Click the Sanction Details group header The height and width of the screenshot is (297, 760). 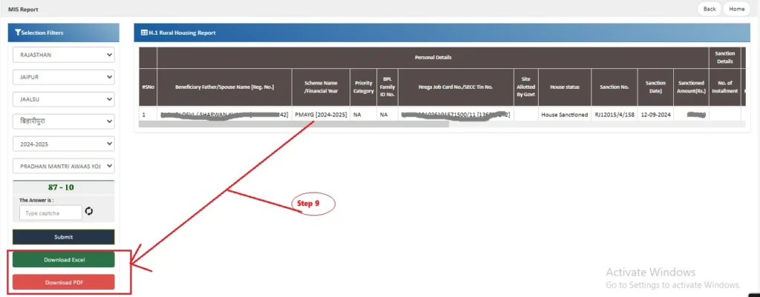pyautogui.click(x=724, y=57)
